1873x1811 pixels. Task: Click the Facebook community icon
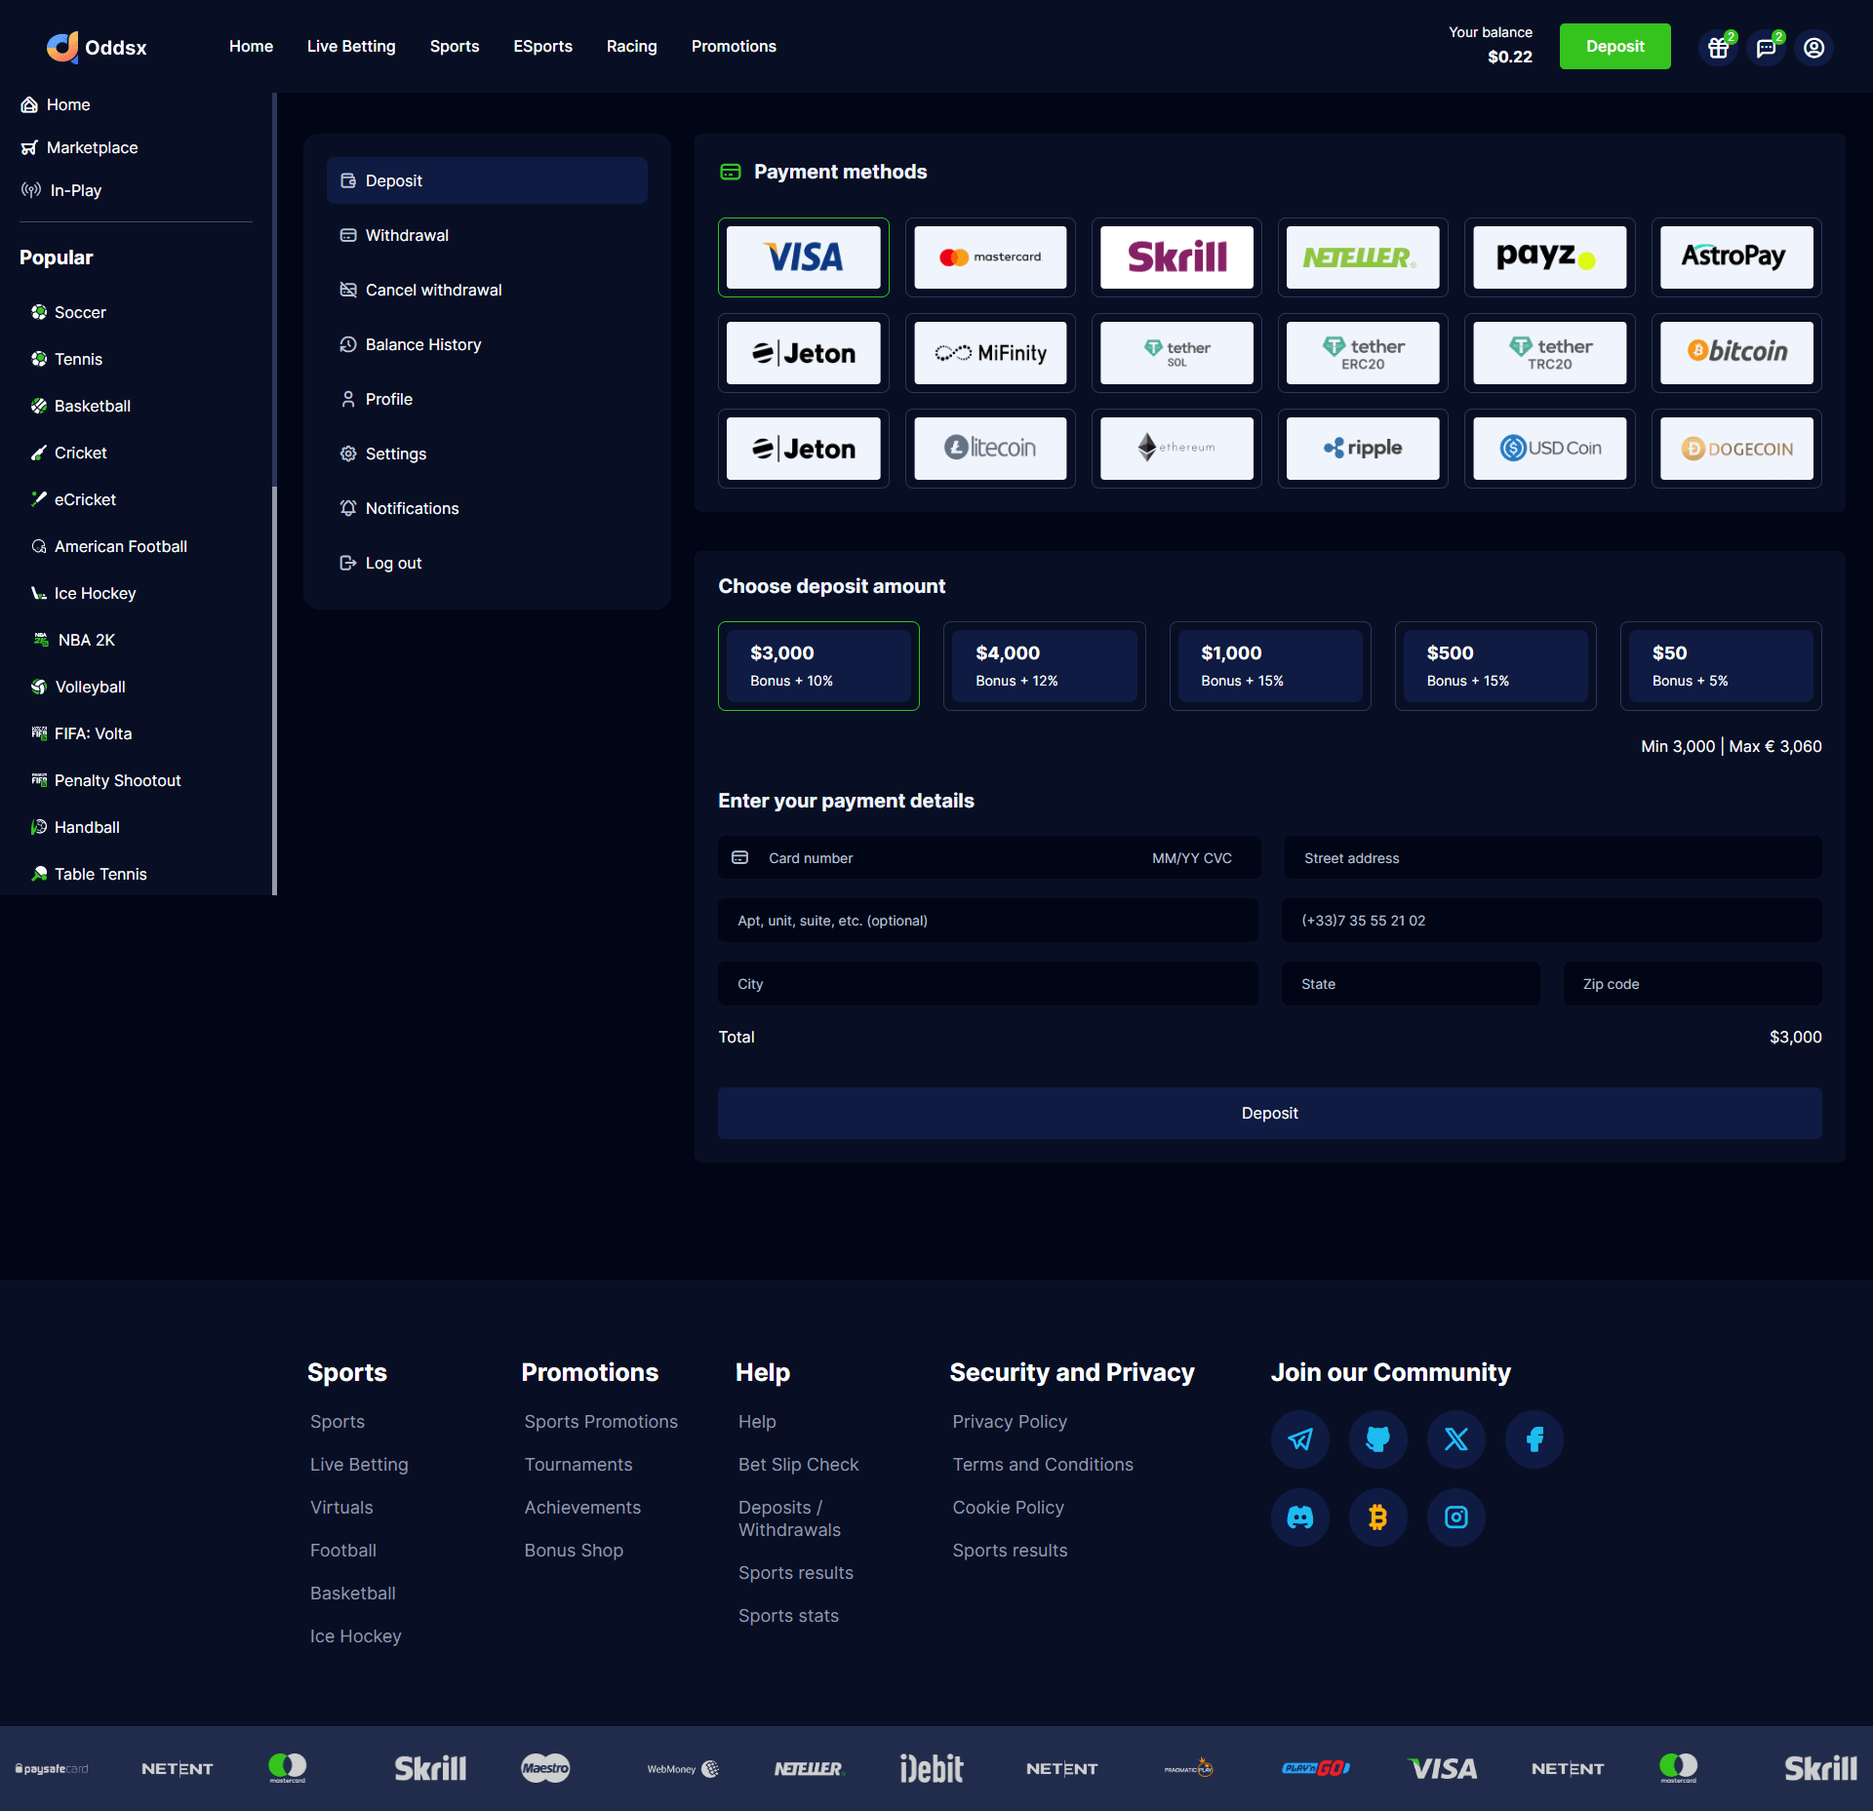tap(1534, 1438)
